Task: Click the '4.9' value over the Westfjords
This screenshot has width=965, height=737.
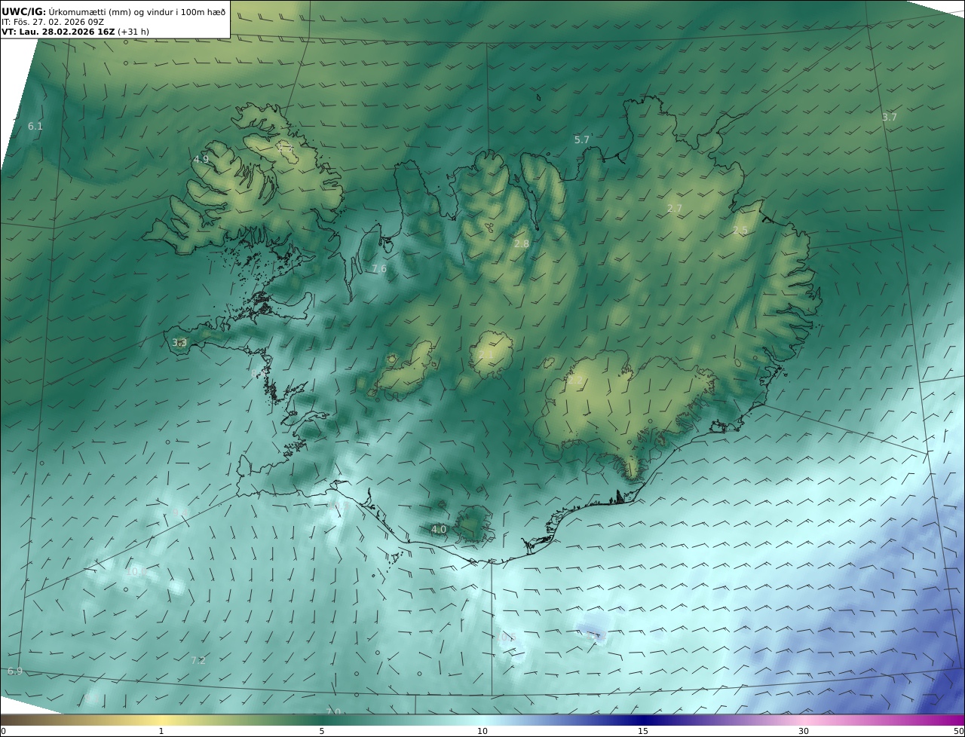Action: (x=201, y=160)
